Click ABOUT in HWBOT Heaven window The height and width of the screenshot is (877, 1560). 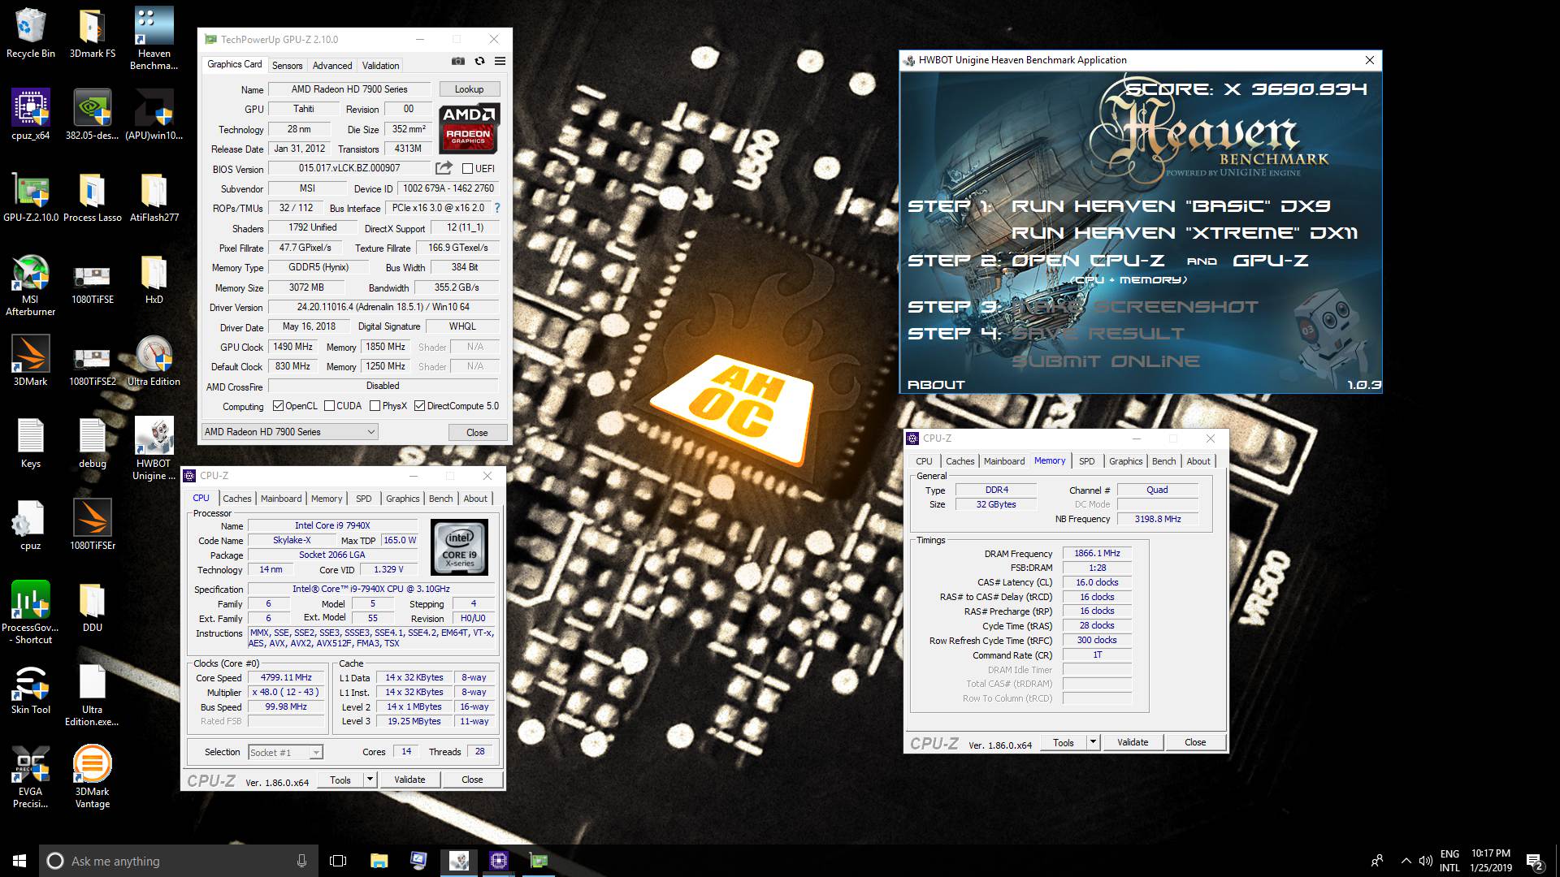936,385
